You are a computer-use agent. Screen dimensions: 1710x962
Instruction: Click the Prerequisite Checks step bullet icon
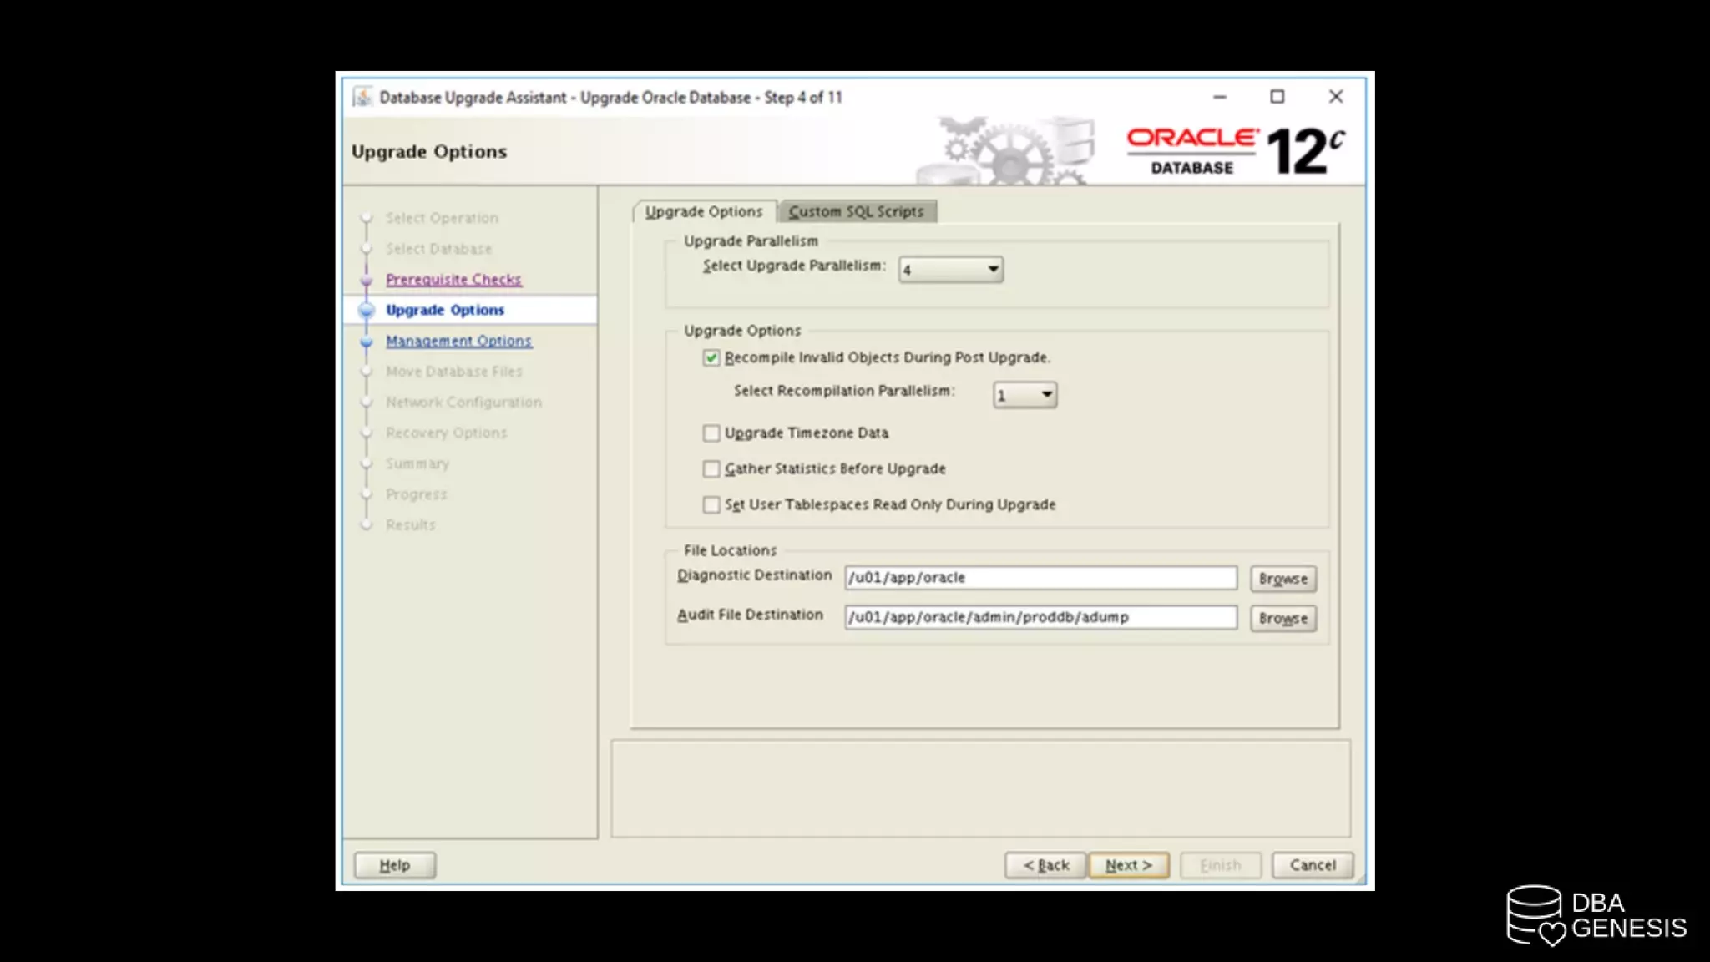(367, 280)
